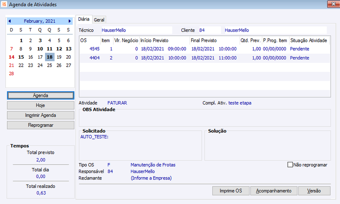This screenshot has width=340, height=204.
Task: Close the Agenda de Atividades window
Action: [x=333, y=4]
